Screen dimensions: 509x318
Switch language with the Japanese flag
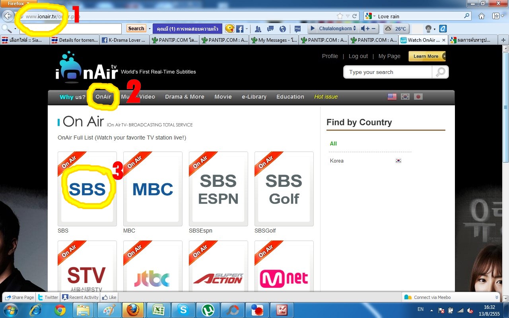[418, 97]
